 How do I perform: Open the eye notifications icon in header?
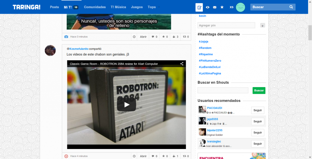tap(207, 7)
